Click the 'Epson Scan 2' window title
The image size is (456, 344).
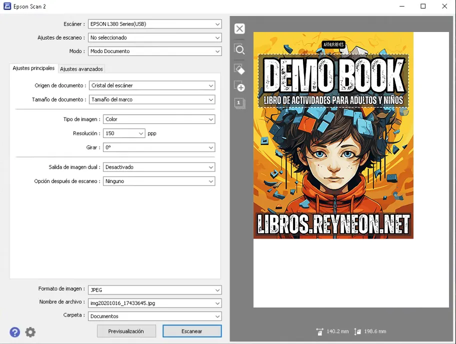[x=29, y=6]
